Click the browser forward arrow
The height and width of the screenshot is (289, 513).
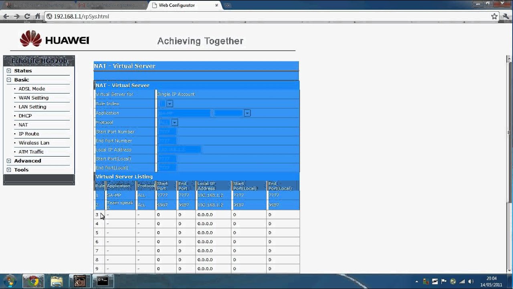click(x=16, y=16)
